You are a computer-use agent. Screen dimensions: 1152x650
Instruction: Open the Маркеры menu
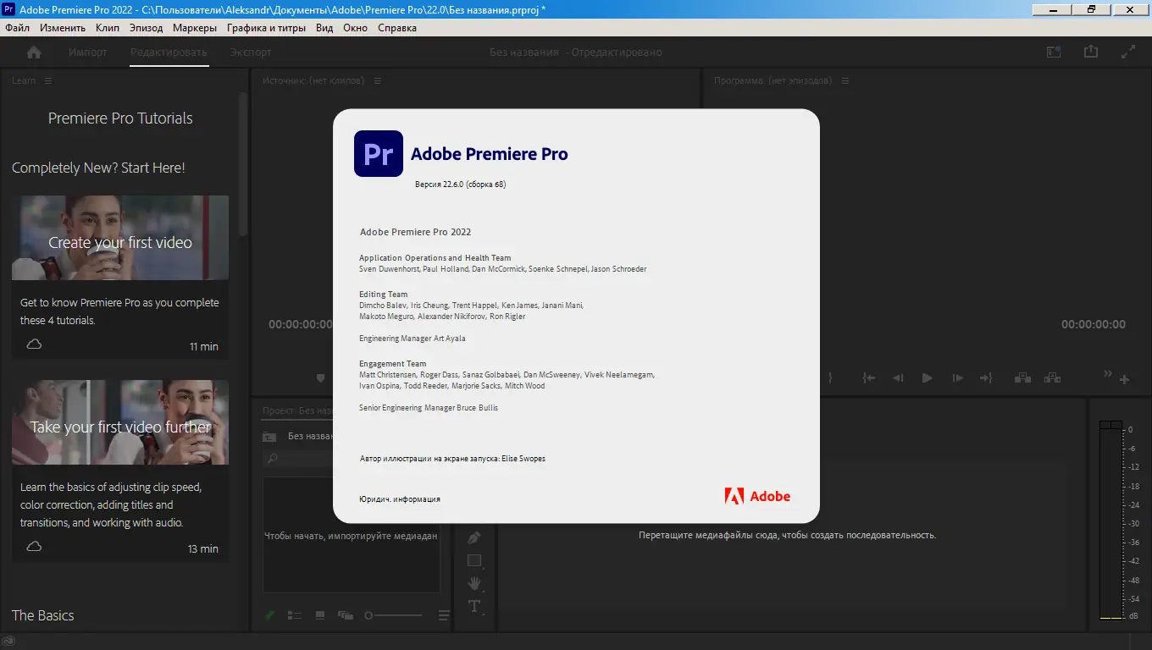[195, 28]
